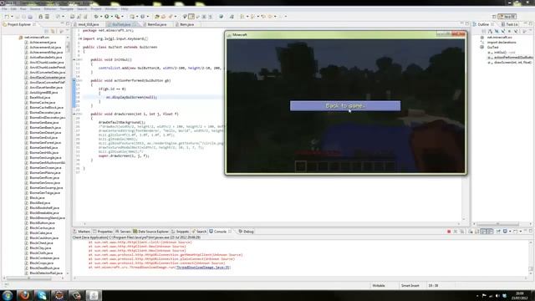Select AnvilSaveConverter.java in Project Explorer

coord(47,78)
